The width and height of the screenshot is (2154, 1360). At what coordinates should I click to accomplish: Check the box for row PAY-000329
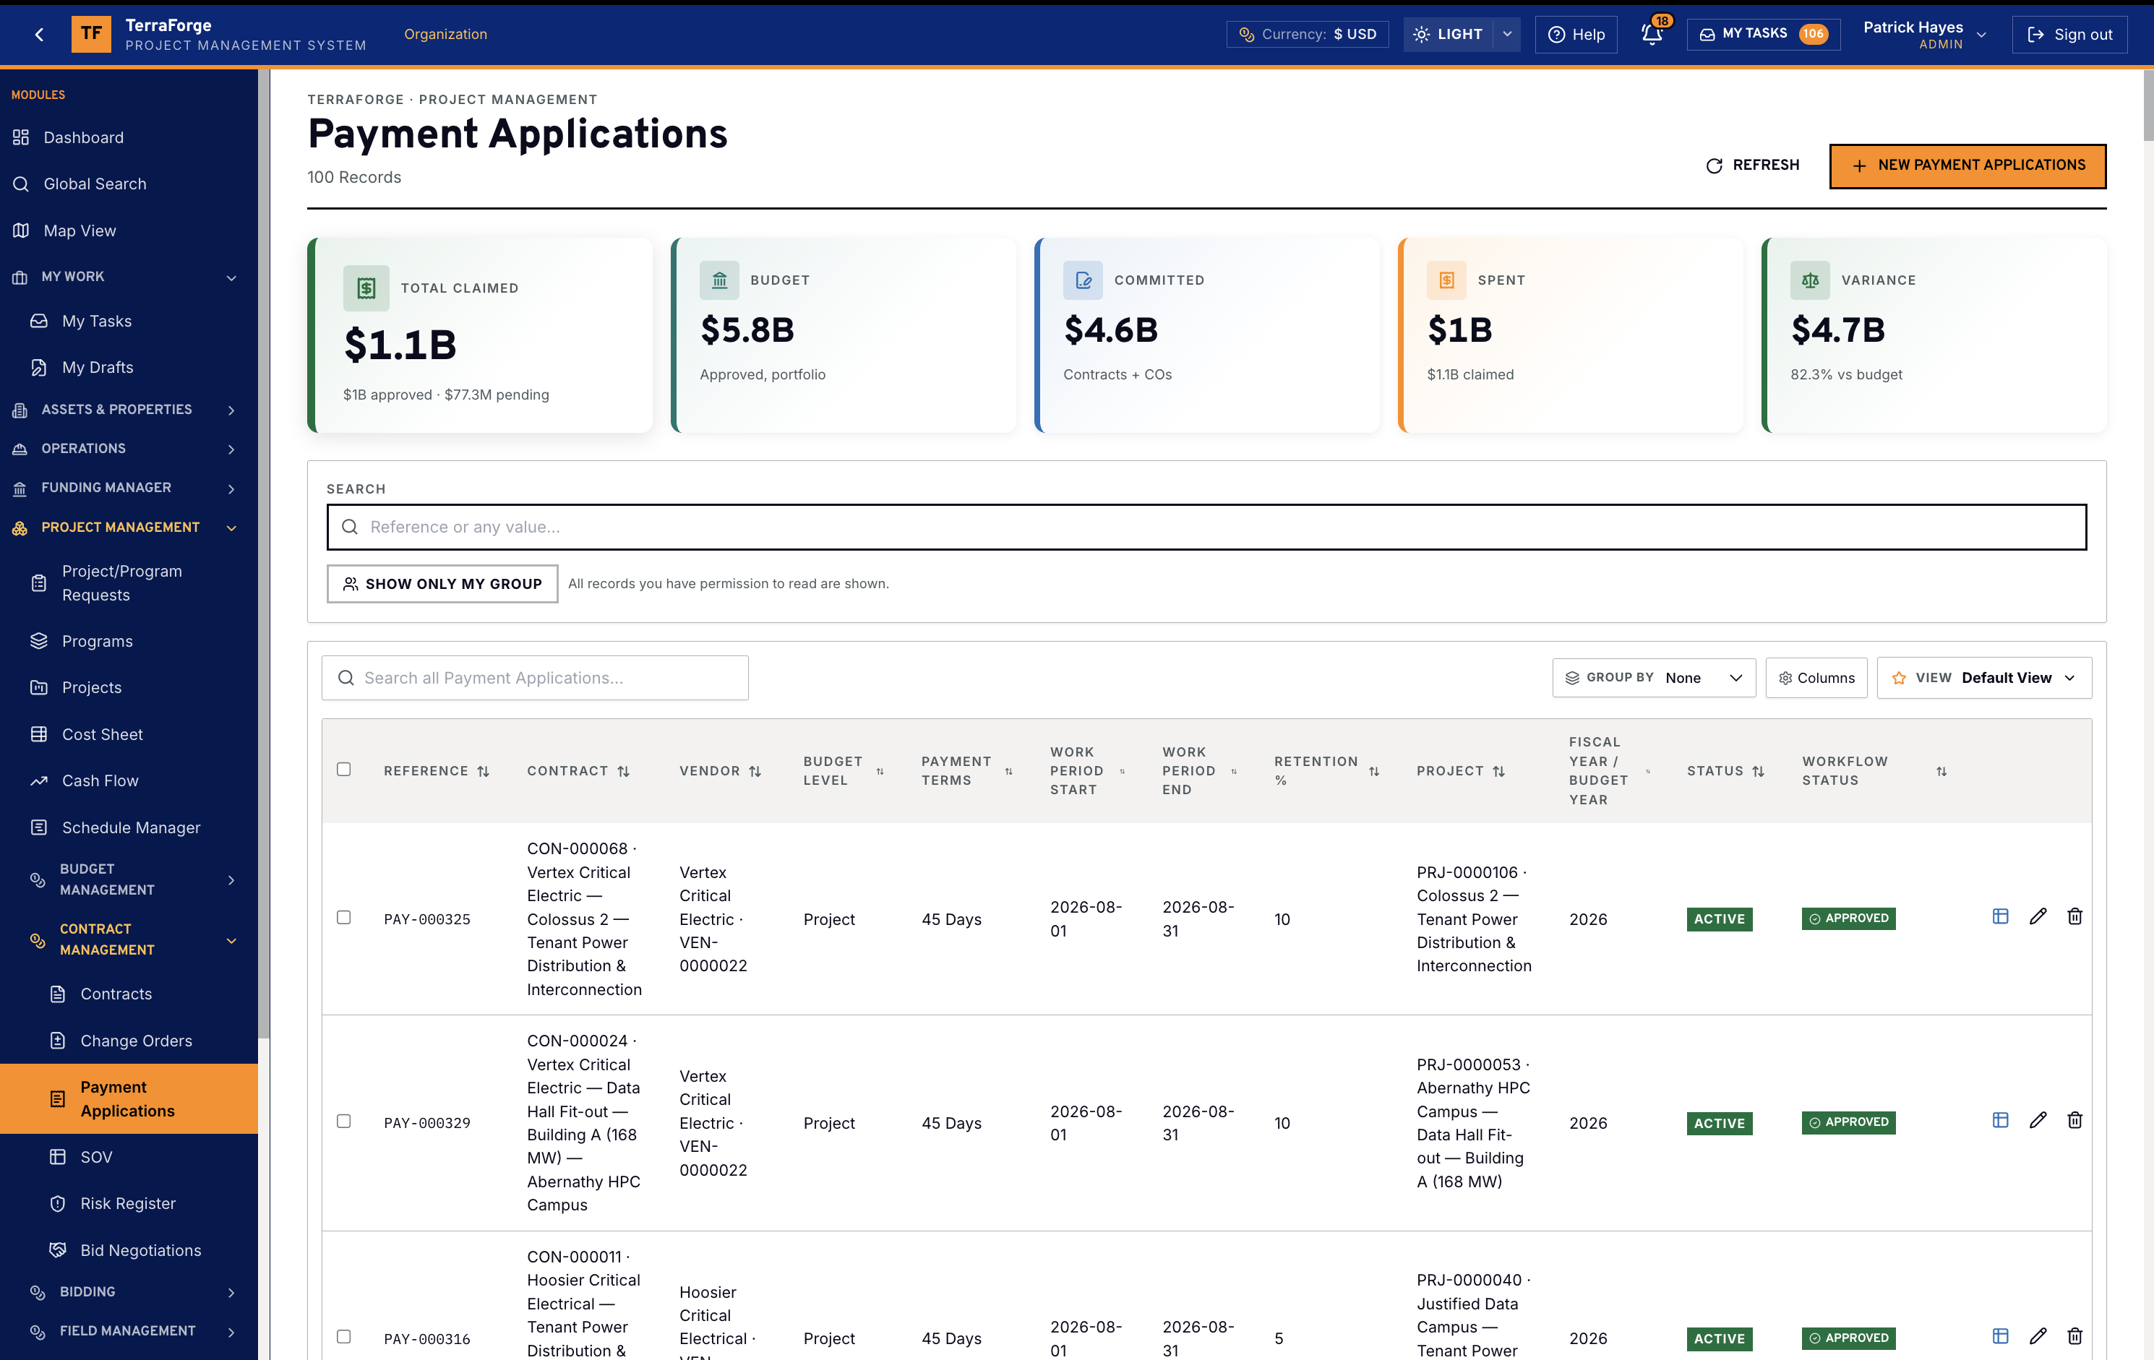tap(343, 1122)
